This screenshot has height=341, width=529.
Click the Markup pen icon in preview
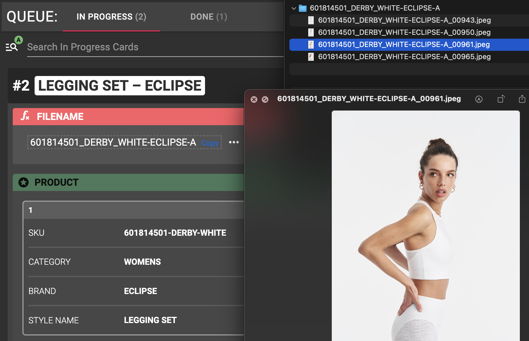(x=479, y=99)
